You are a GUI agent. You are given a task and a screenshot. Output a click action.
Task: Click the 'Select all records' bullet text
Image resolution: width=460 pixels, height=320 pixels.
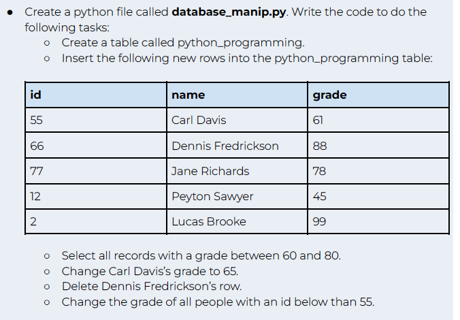click(201, 256)
